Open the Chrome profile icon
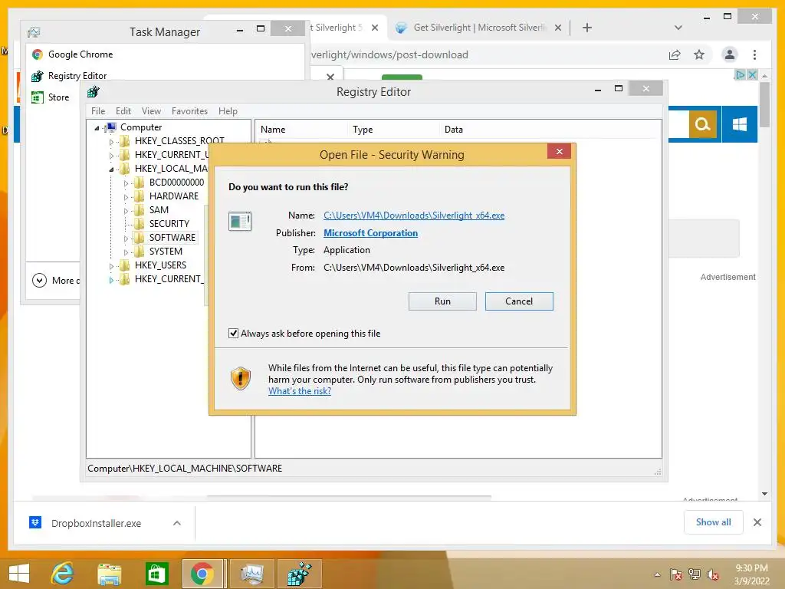785x589 pixels. (730, 54)
